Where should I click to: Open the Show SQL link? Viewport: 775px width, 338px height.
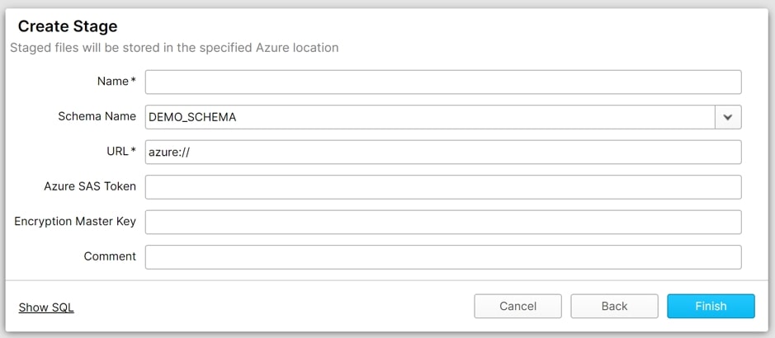click(x=46, y=307)
